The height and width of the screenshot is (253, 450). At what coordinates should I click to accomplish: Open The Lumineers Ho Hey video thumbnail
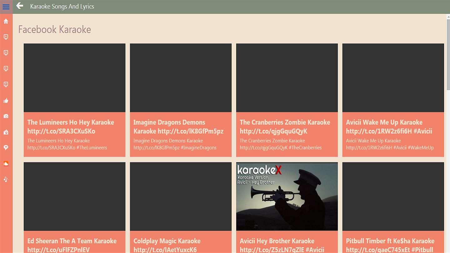[x=74, y=78]
